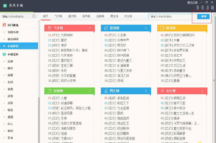Click the open-book icon on 追新榜 header

coord(50,91)
